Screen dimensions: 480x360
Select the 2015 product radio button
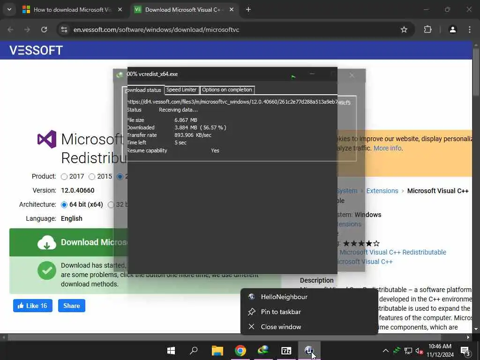[x=91, y=177]
